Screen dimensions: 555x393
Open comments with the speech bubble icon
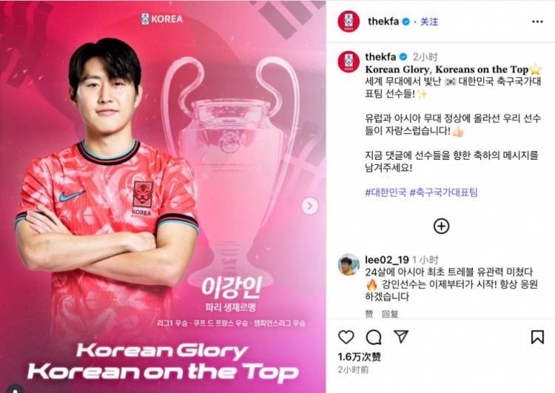(374, 337)
